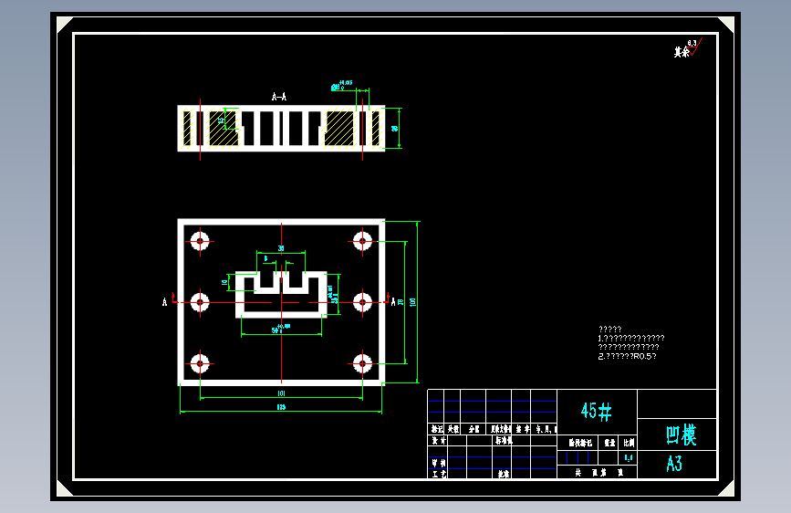Select the note line ending with R0.5
The width and height of the screenshot is (791, 513).
(627, 356)
